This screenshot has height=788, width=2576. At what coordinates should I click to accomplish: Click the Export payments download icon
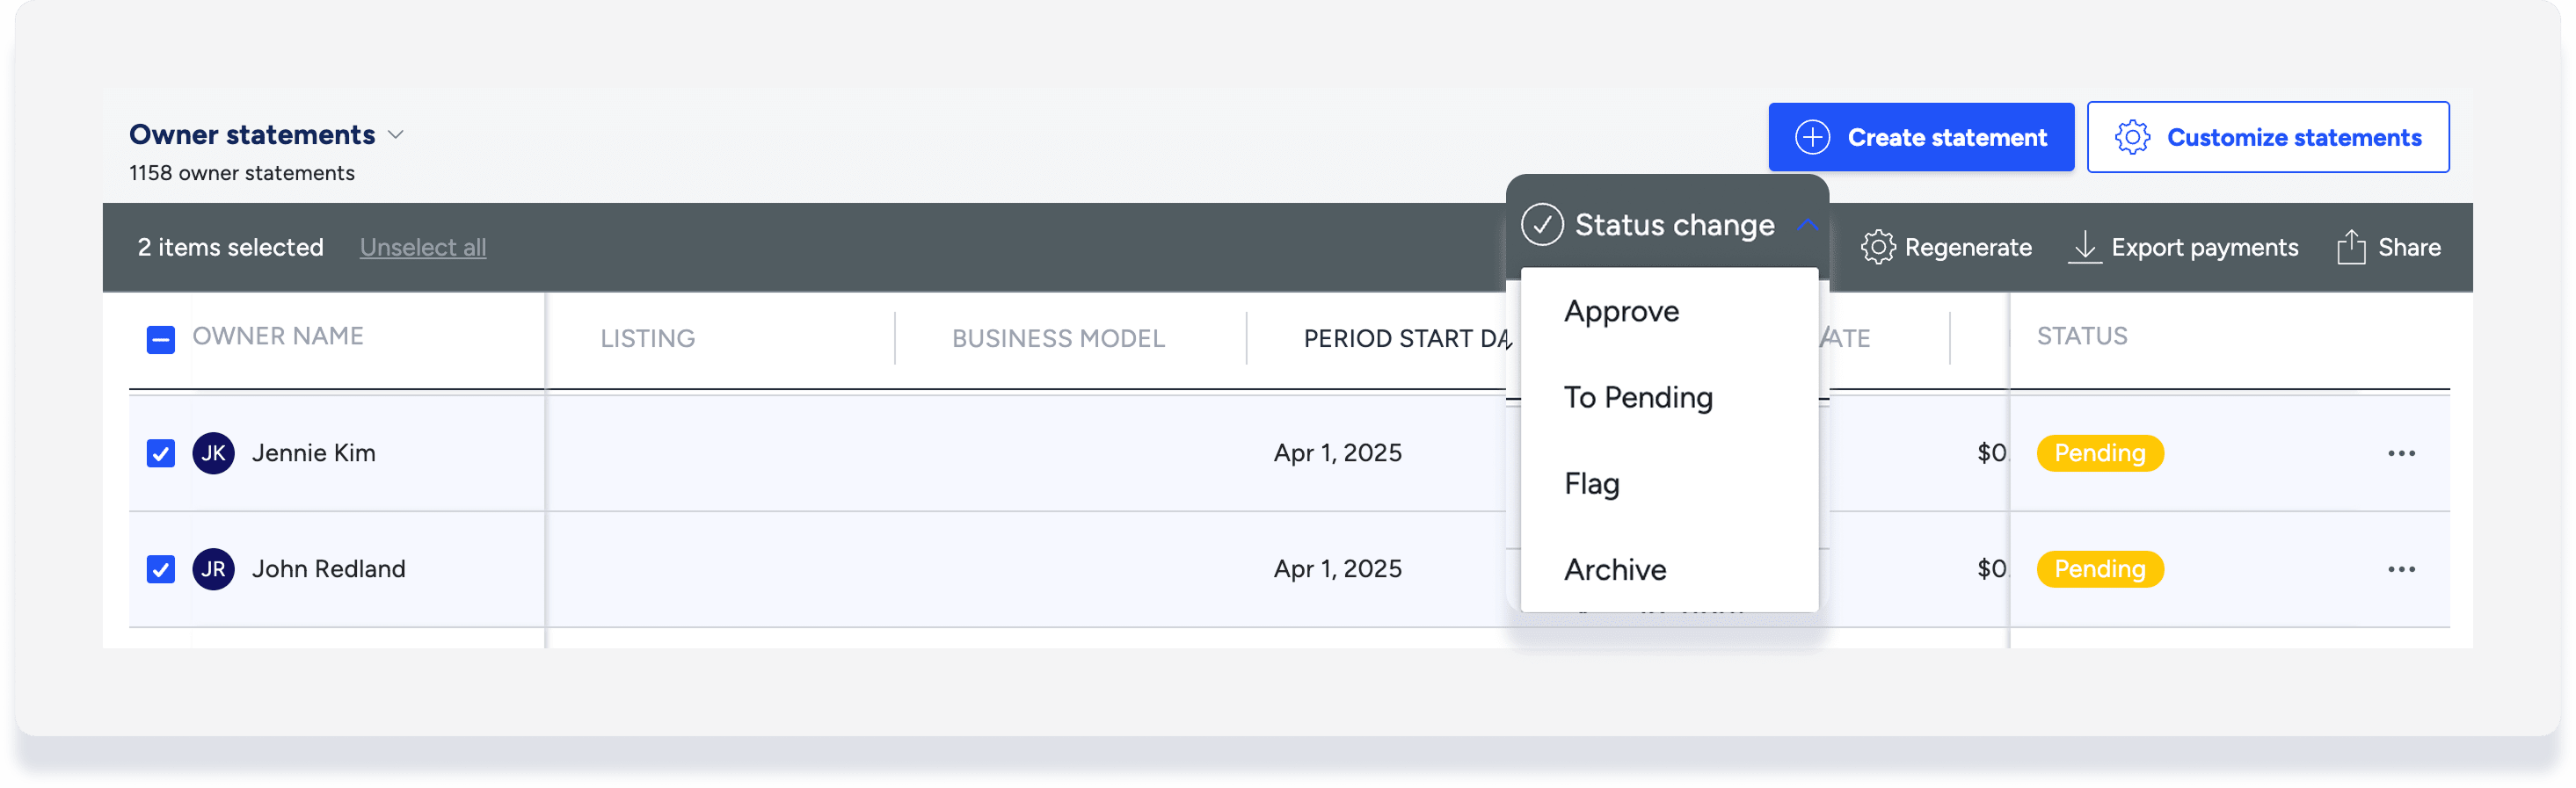(x=2084, y=247)
